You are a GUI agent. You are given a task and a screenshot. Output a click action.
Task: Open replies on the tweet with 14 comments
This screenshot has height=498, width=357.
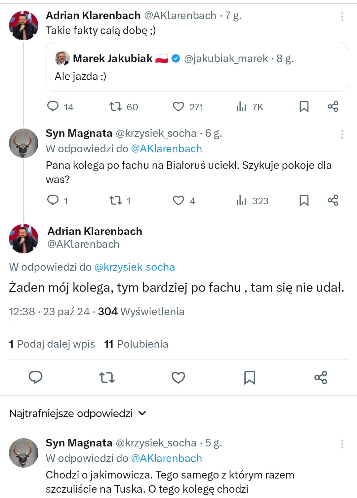[x=53, y=107]
